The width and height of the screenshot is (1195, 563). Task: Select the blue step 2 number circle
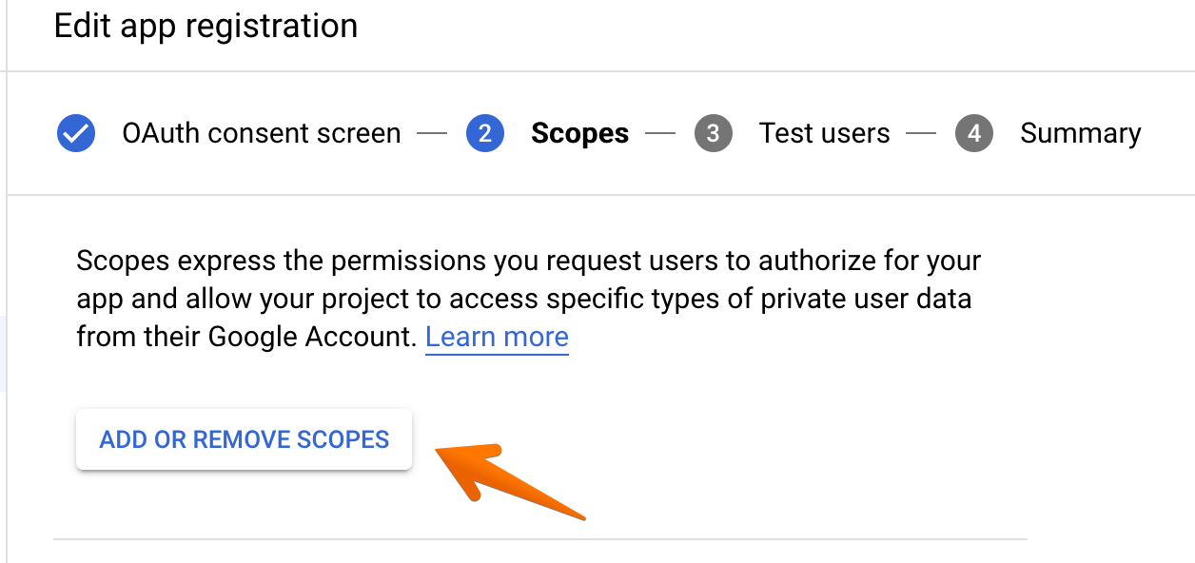pos(485,134)
